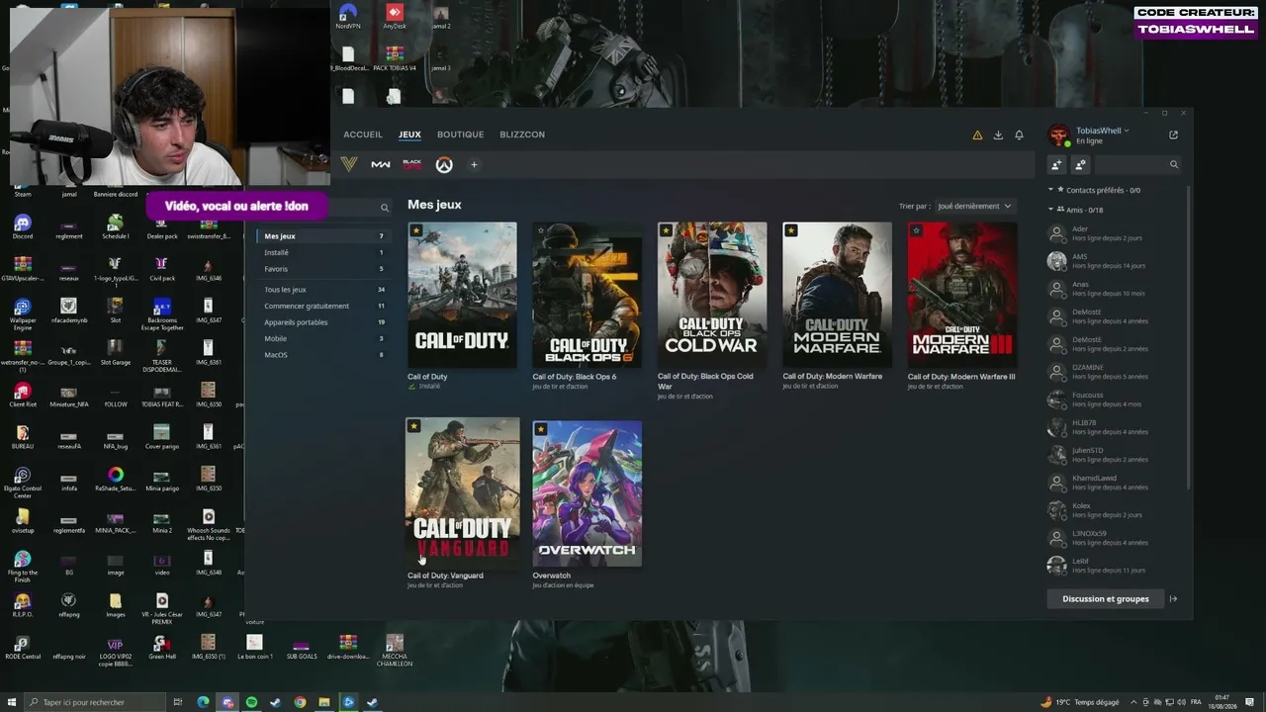The image size is (1266, 712).
Task: Click the 'Discussion et groupes' button
Action: pos(1106,598)
